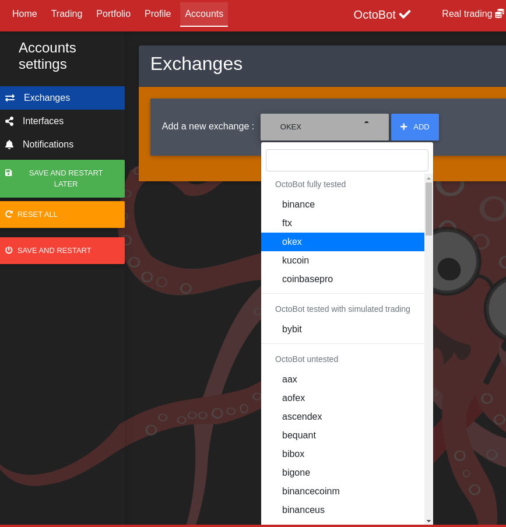This screenshot has width=506, height=527.
Task: Click the Reset All button
Action: pyautogui.click(x=62, y=215)
